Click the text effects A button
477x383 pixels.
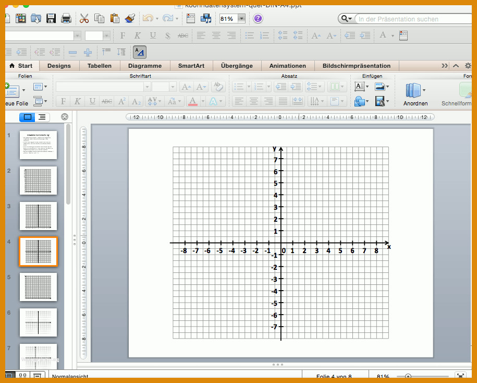point(213,101)
